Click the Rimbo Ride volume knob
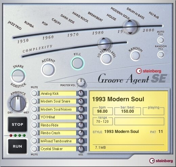176x167 pixels. [x=81, y=125]
